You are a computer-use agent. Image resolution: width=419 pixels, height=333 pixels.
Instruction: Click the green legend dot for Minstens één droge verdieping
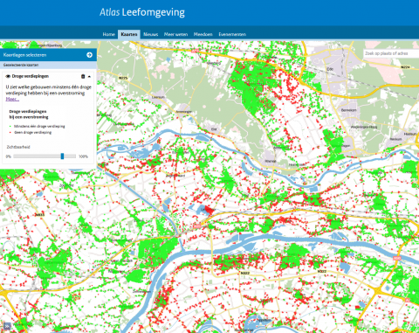10,127
